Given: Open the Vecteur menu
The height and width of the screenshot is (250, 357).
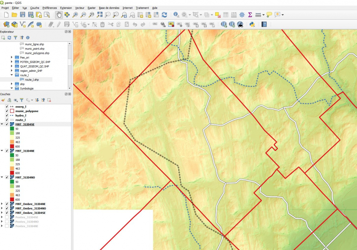Looking at the screenshot, I should pos(80,8).
